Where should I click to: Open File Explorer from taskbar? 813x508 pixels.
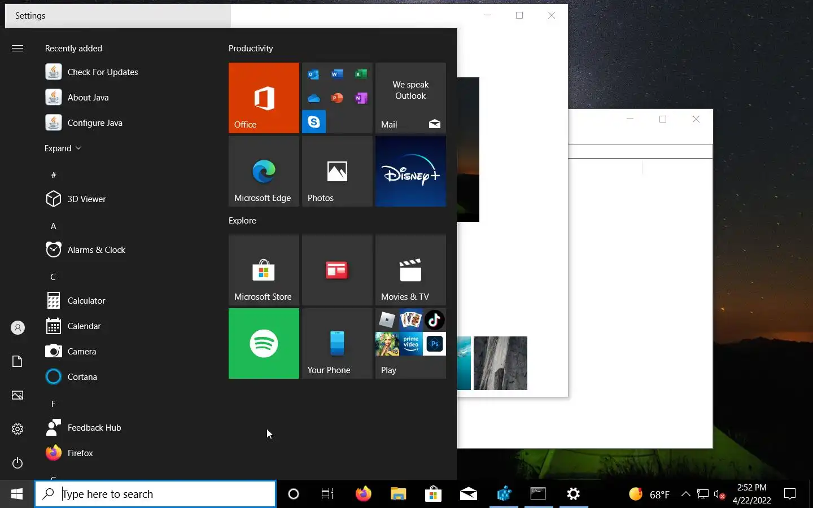point(398,494)
